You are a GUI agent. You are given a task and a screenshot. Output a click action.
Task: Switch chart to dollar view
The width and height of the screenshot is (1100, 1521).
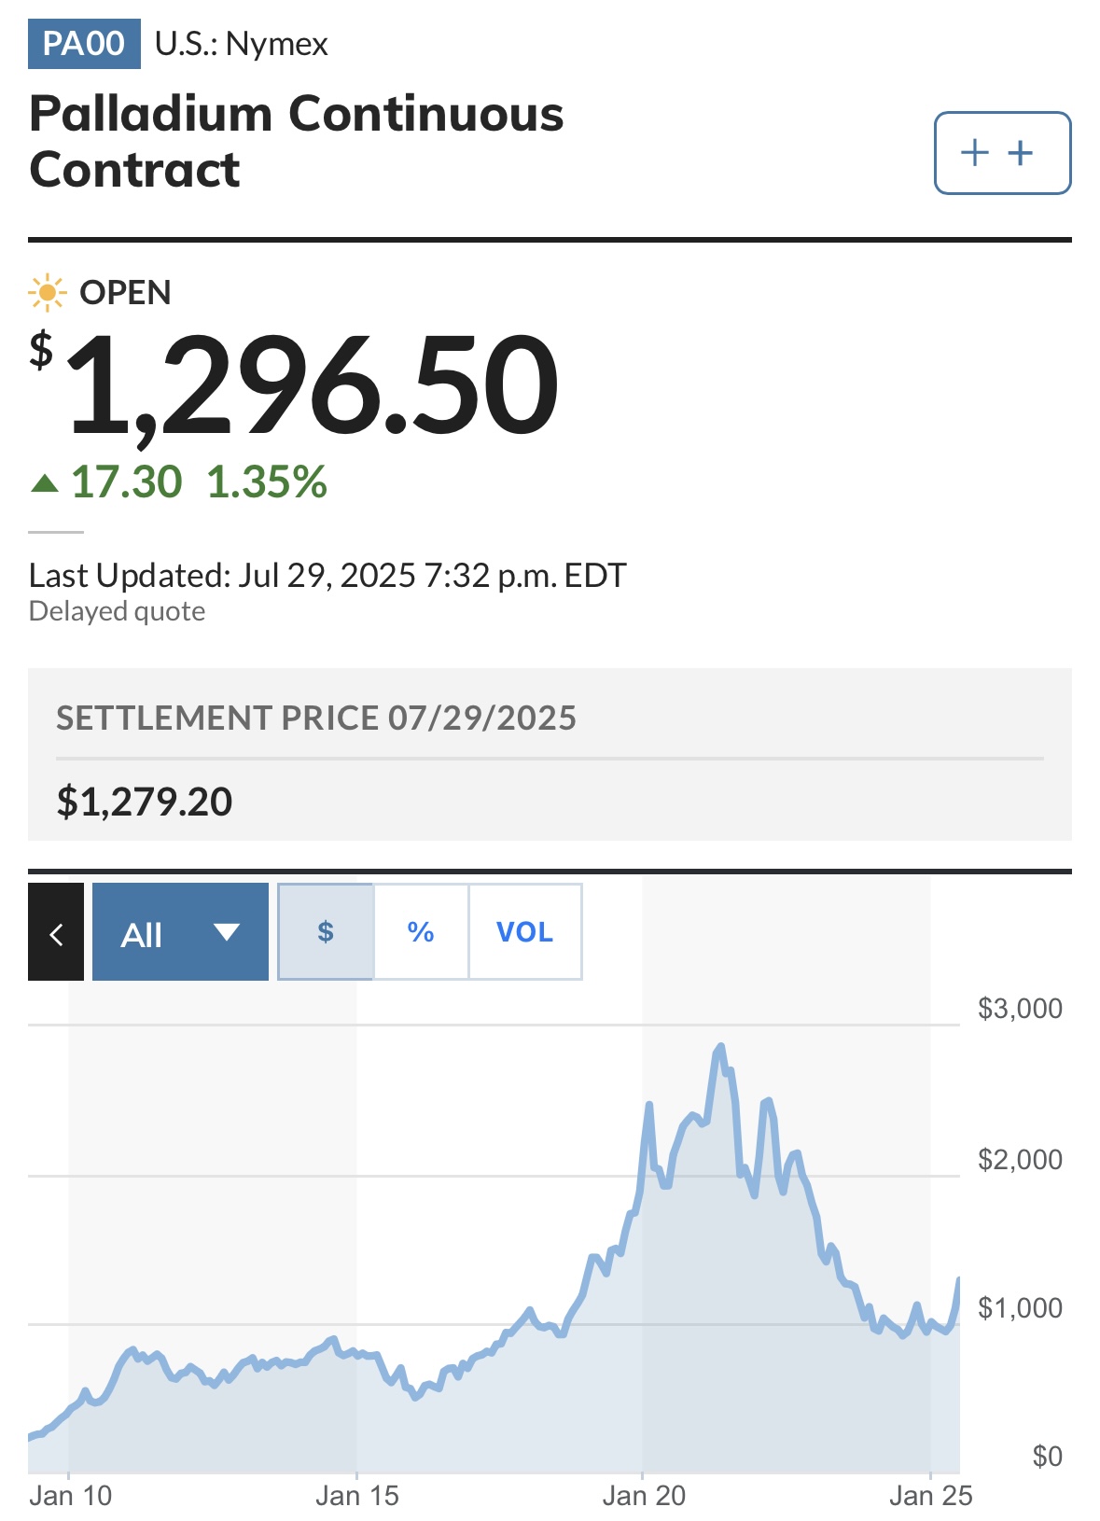[x=326, y=932]
